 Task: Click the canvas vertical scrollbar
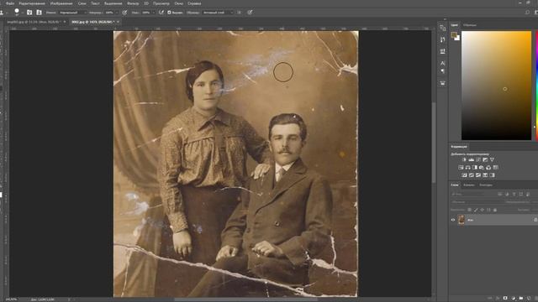tap(434, 142)
